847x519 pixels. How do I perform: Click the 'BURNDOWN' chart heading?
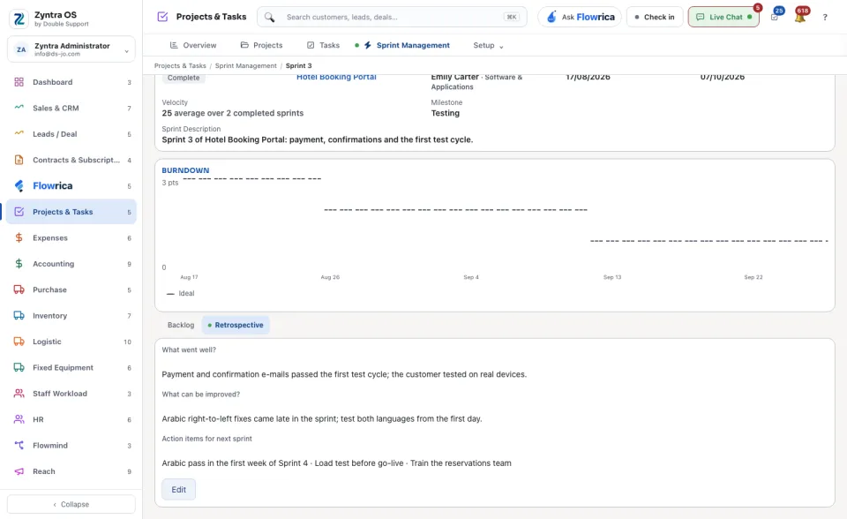(185, 170)
